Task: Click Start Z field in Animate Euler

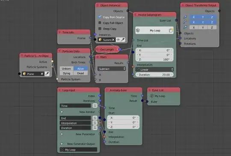Action: tap(123, 127)
